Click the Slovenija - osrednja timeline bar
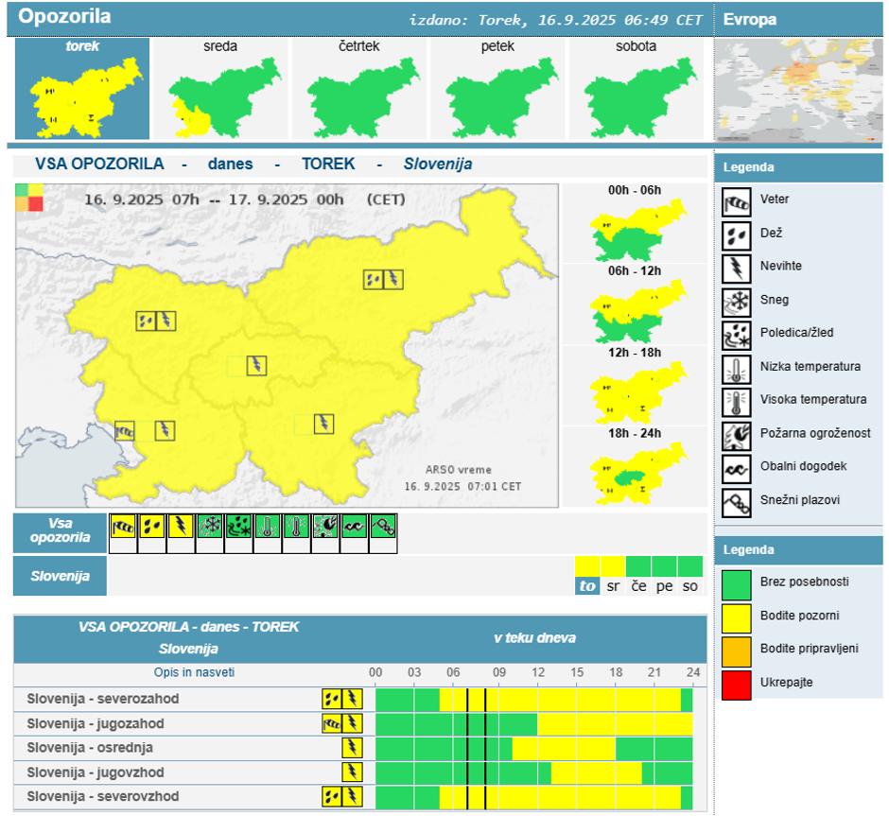 pyautogui.click(x=534, y=748)
